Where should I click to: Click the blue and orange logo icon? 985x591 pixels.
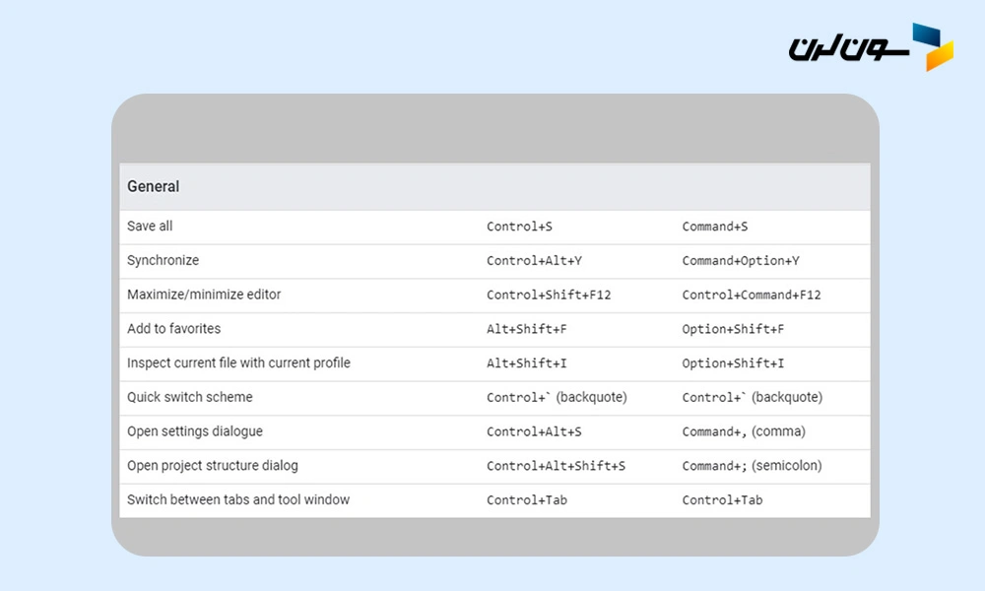point(932,46)
